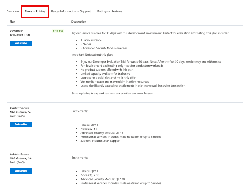Screen dimensions: 243x185
Task: Click the '5 Nodes' bullet in trial plan
Action: 86,44
